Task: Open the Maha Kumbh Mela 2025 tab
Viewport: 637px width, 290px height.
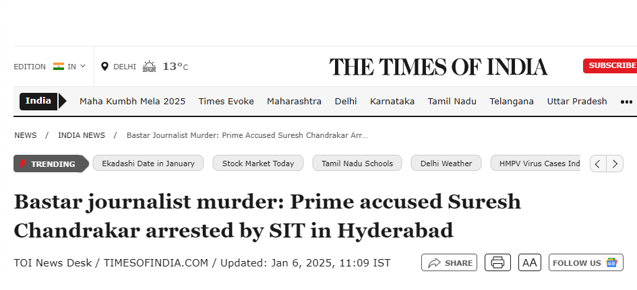Action: point(132,102)
